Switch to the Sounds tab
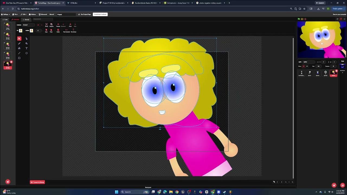347x195 pixels. click(26, 19)
